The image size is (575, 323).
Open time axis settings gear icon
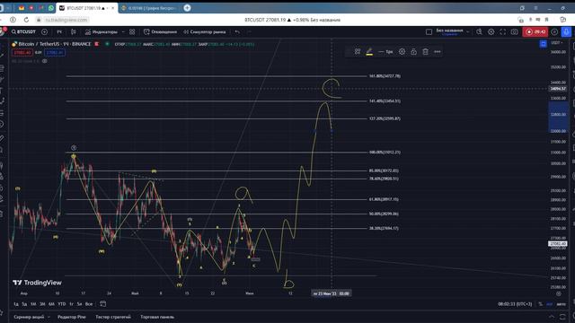(558, 293)
